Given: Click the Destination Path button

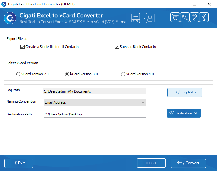Looking at the screenshot, I should tap(184, 113).
